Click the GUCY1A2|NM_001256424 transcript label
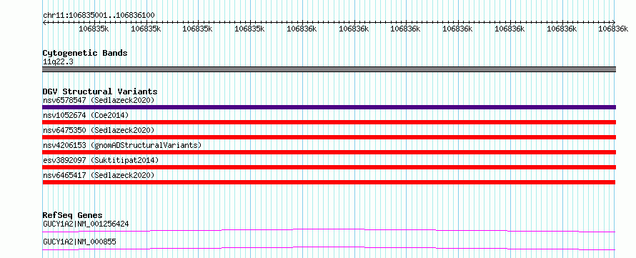 point(86,224)
